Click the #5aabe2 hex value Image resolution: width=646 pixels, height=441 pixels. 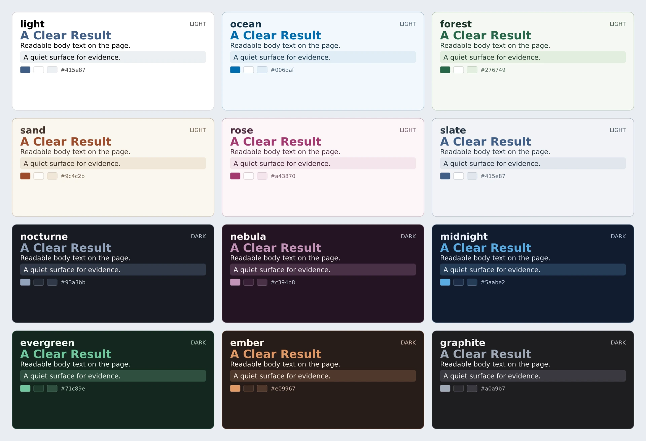[x=493, y=282]
